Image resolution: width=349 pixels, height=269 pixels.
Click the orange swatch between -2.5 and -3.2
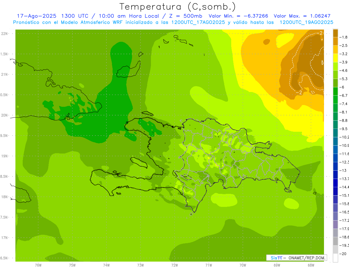tap(335, 50)
